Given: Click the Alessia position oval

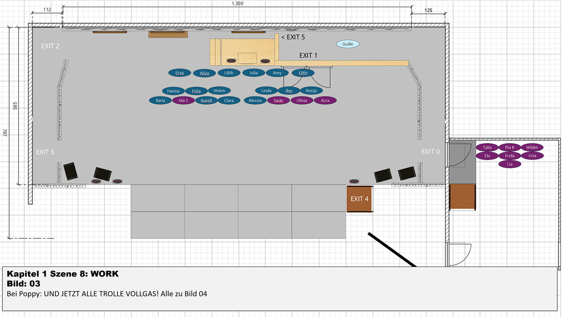Looking at the screenshot, I should click(x=255, y=100).
